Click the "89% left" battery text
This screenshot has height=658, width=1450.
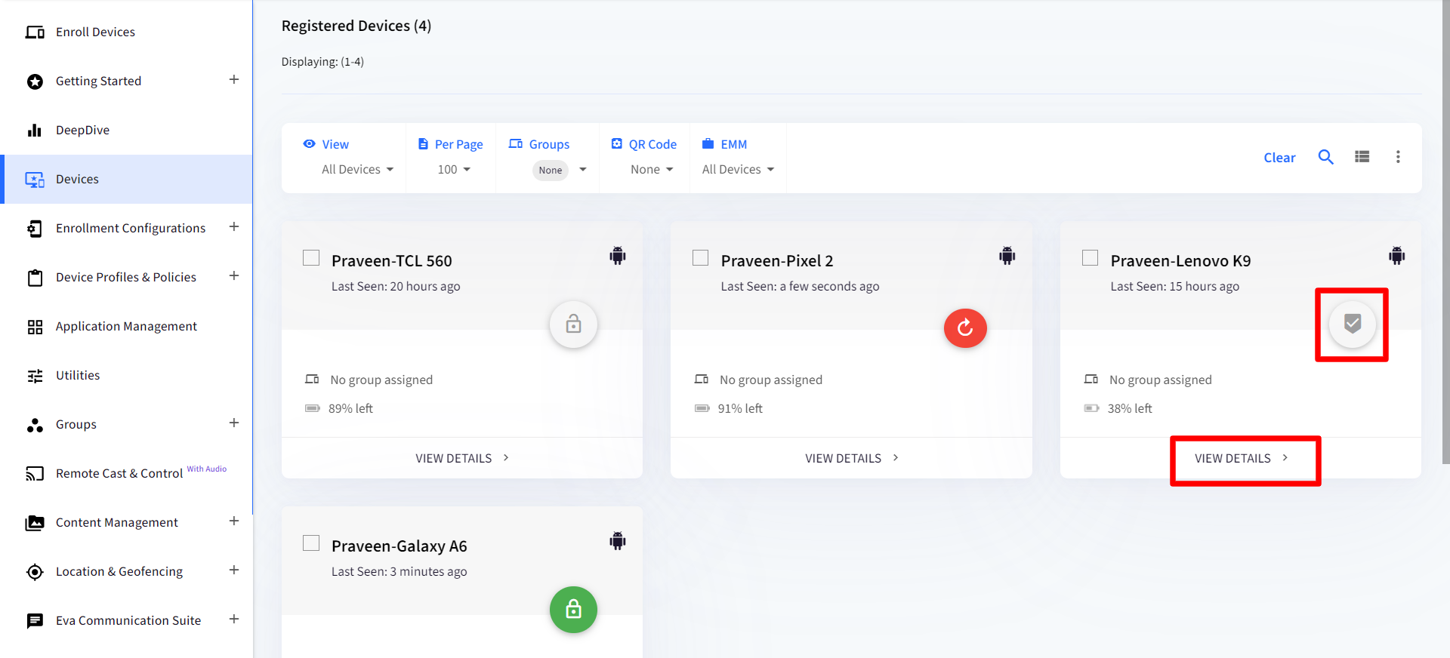coord(350,409)
